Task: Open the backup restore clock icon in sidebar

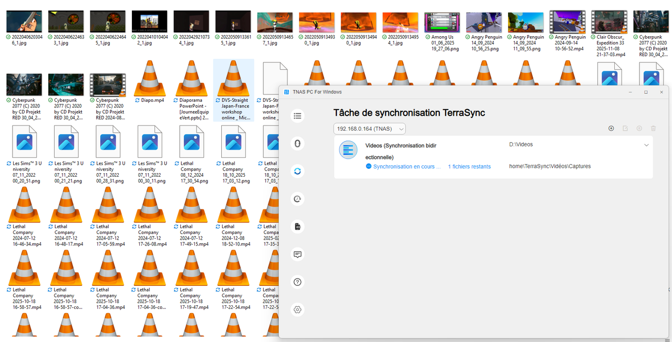Action: click(298, 199)
